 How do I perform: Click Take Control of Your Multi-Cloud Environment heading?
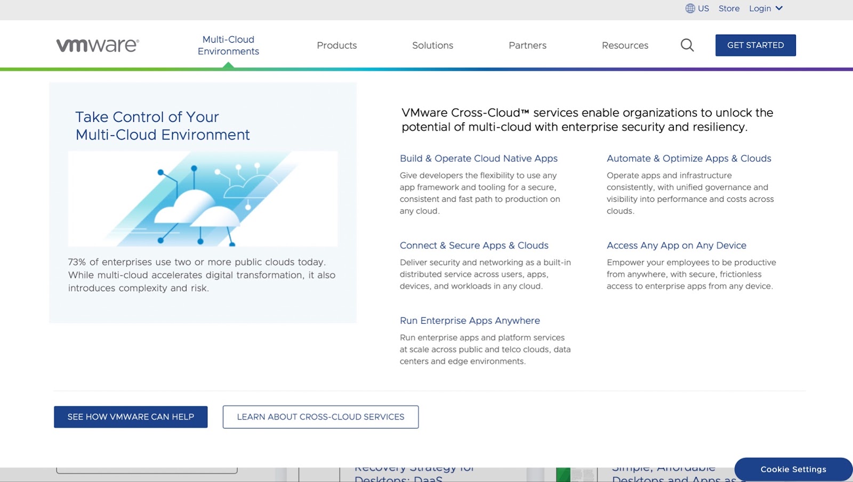[163, 126]
